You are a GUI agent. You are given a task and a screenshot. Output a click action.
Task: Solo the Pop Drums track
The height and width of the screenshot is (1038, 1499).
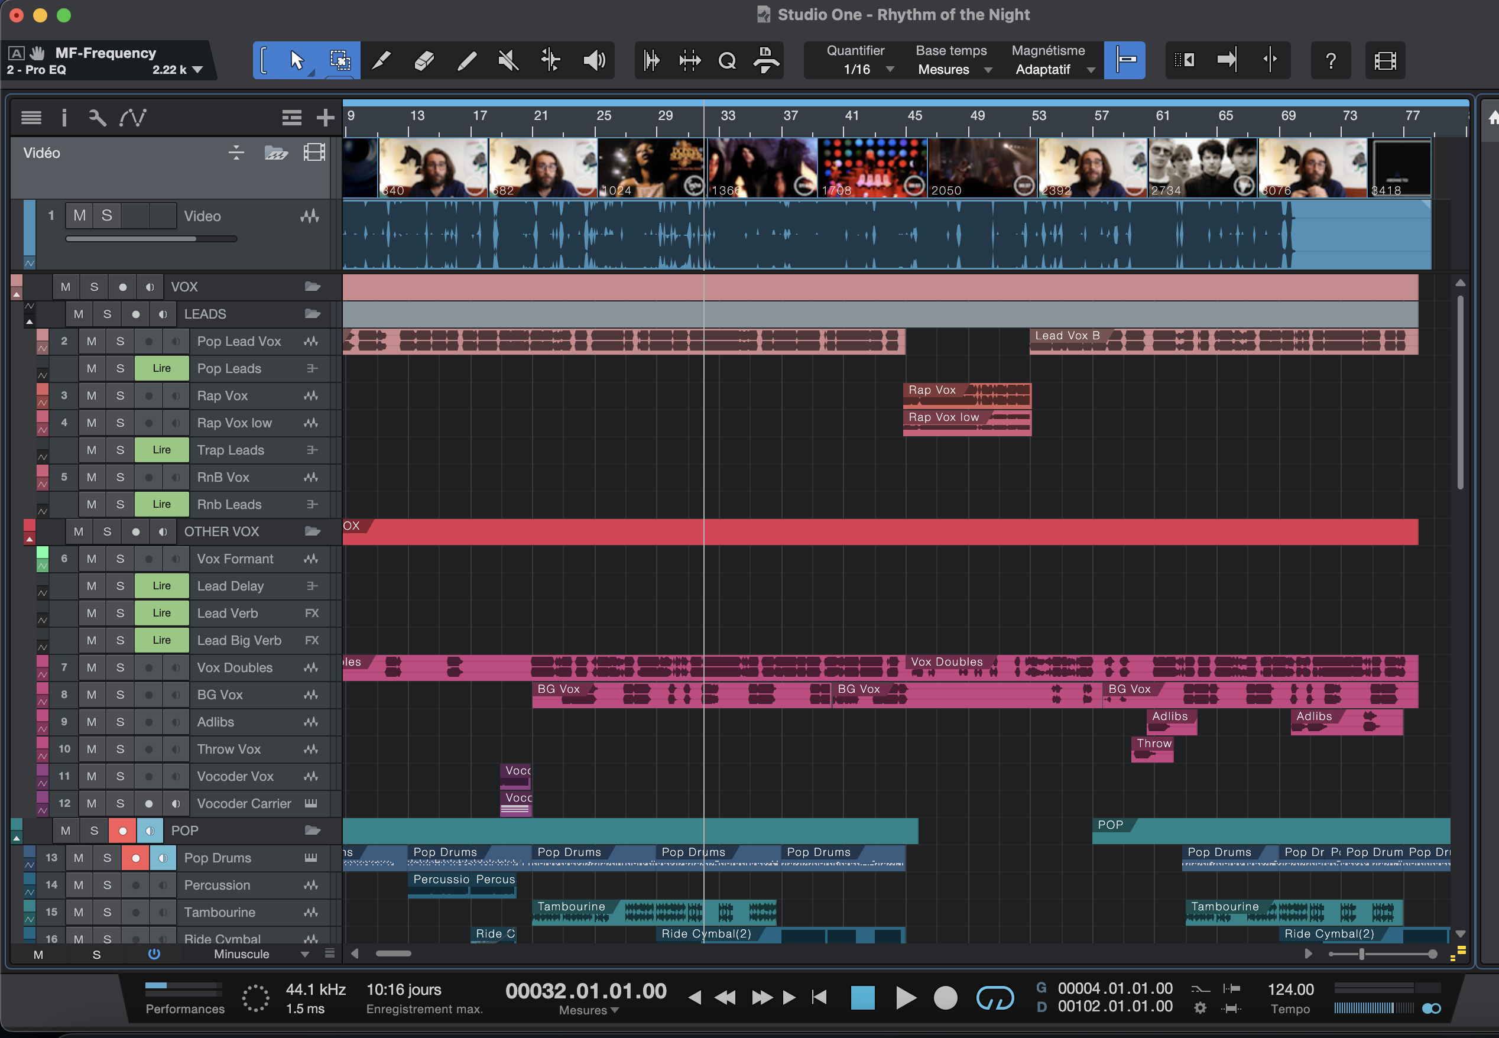(106, 857)
